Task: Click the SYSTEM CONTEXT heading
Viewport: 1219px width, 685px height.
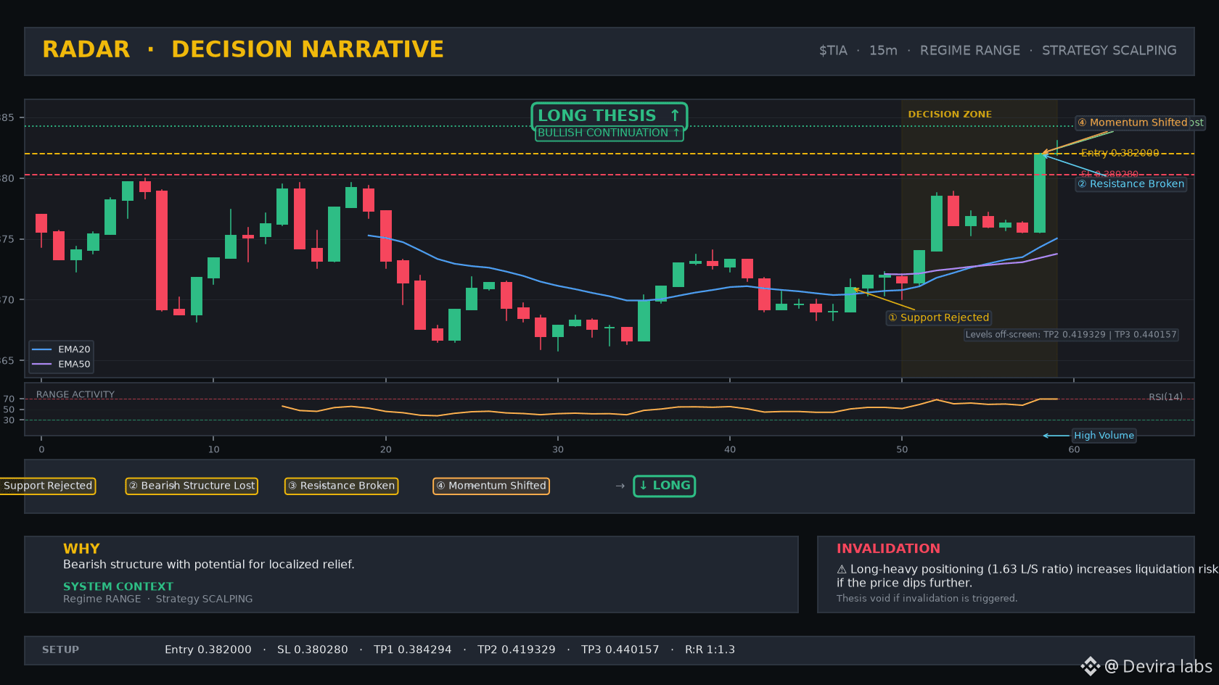Action: (x=118, y=586)
